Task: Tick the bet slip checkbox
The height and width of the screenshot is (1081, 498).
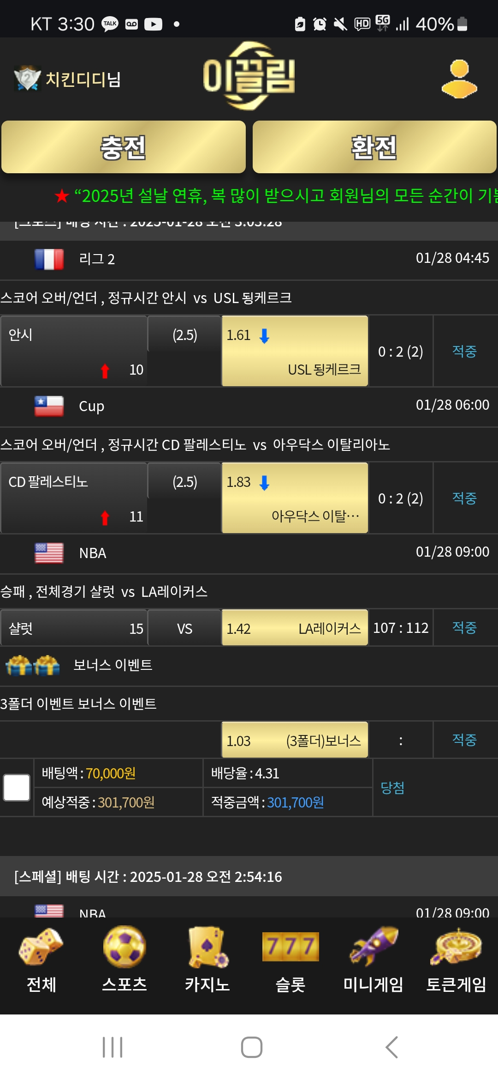Action: pyautogui.click(x=17, y=788)
